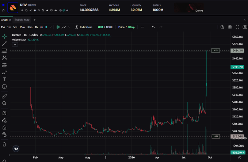Enter fullscreen chart mode
The height and width of the screenshot is (162, 248).
click(x=237, y=27)
